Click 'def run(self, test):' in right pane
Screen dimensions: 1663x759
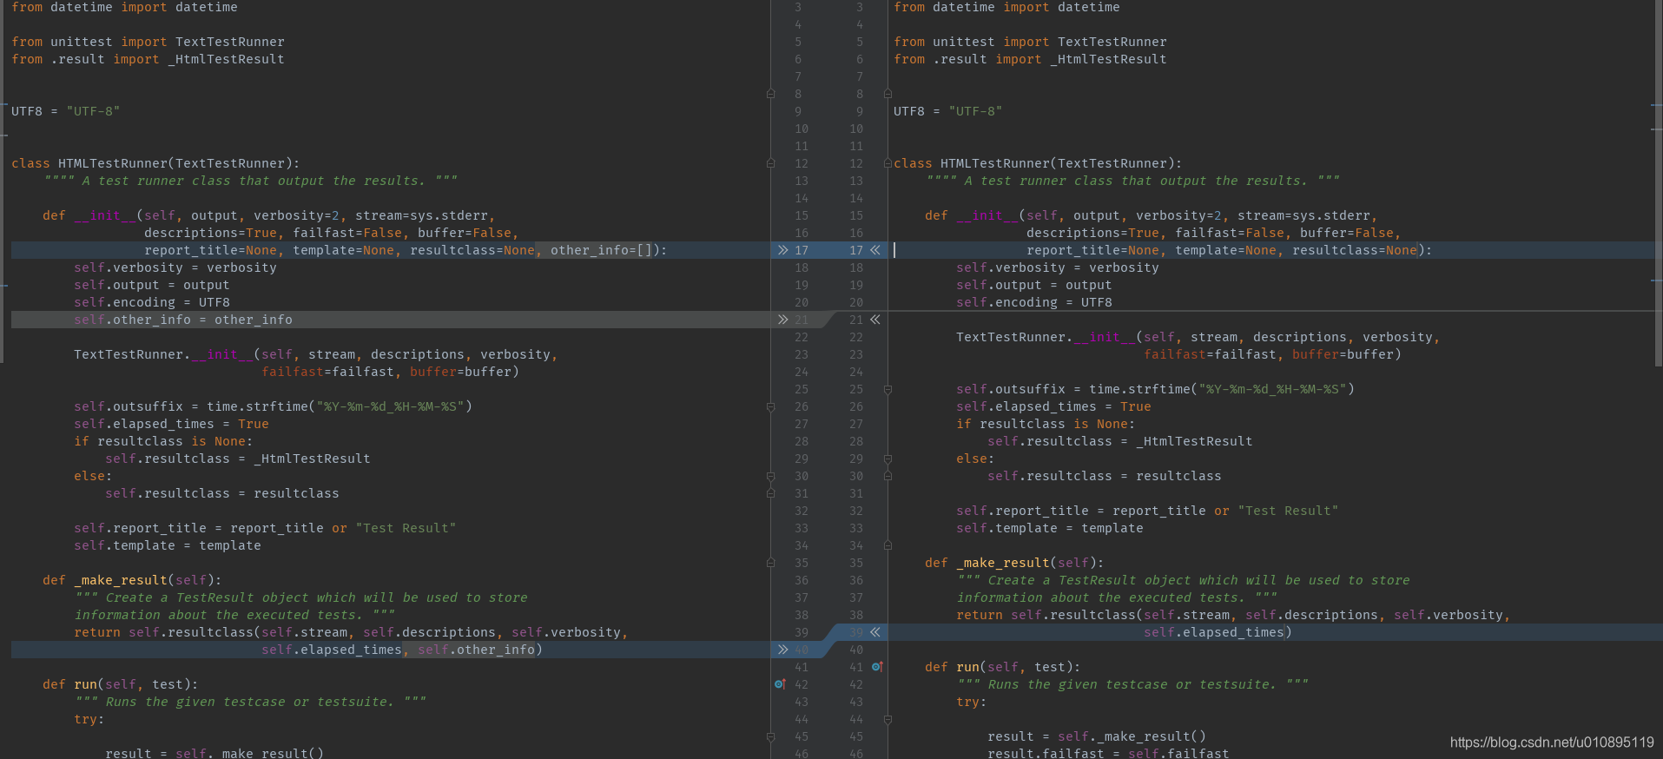click(x=1003, y=667)
